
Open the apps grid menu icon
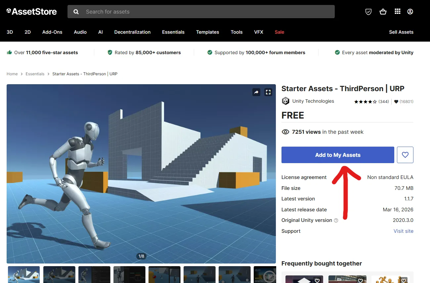(398, 12)
